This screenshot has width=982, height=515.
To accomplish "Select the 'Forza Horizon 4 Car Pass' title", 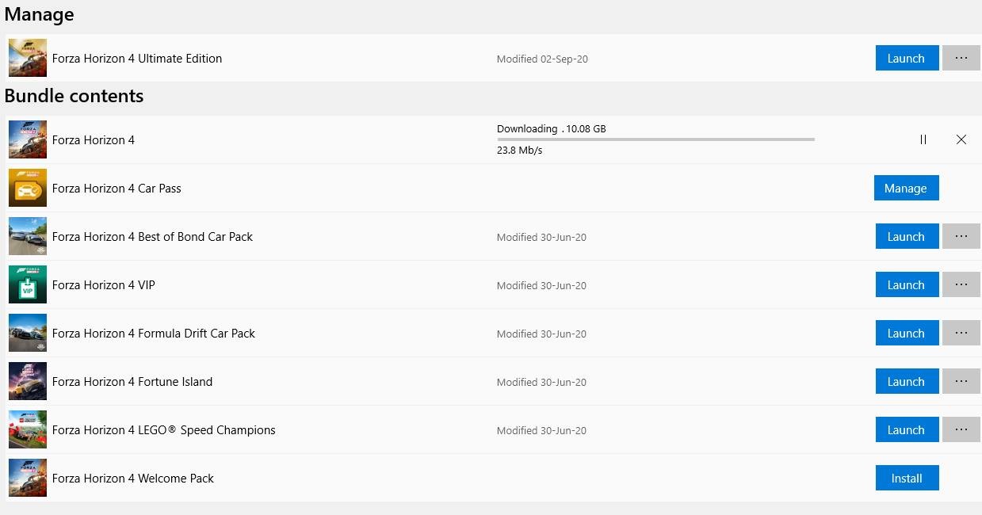I will (x=117, y=189).
